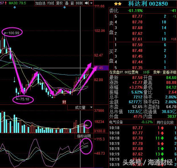Click the 财 financial marker on the chart
177x168 pixels.
(64, 102)
